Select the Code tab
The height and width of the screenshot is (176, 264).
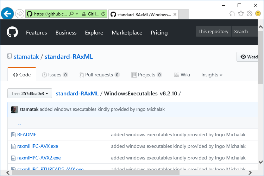click(x=22, y=75)
